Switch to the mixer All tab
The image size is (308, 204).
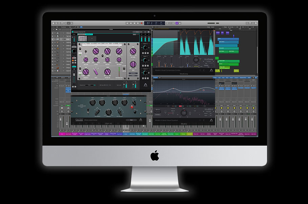pos(160,78)
